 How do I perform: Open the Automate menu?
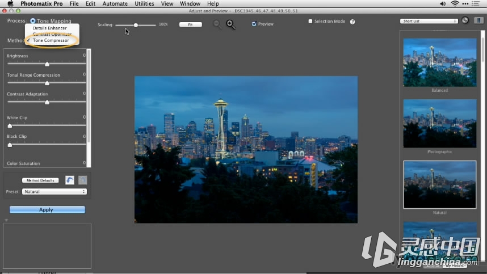115,4
